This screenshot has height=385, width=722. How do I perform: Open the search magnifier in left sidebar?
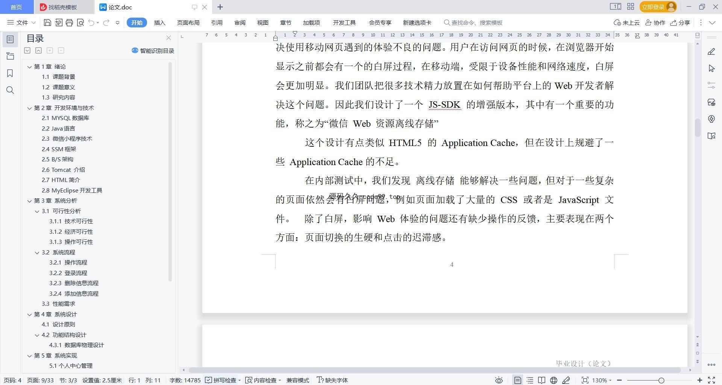coord(10,90)
